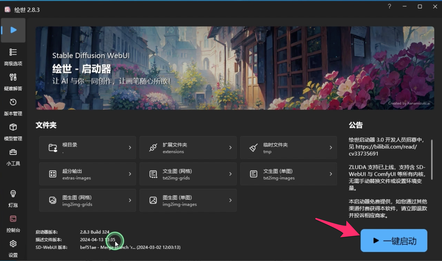The image size is (442, 261).
Task: Open the launch page play icon in sidebar
Action: 13,30
